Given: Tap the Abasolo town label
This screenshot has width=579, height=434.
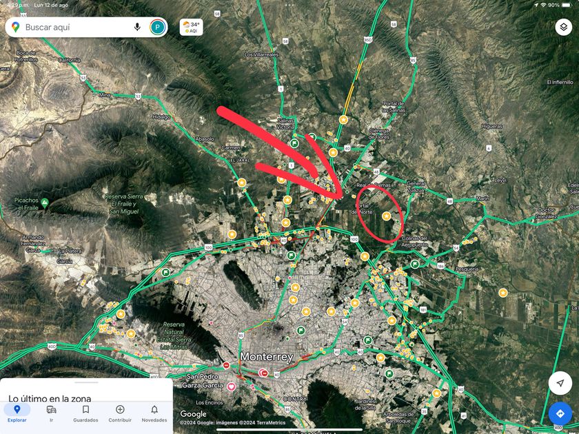Looking at the screenshot, I should click(x=205, y=138).
